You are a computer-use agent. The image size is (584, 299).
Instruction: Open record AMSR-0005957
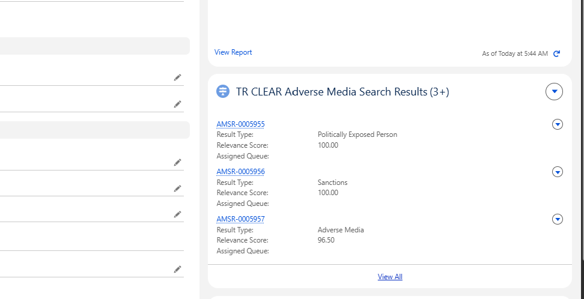[240, 219]
